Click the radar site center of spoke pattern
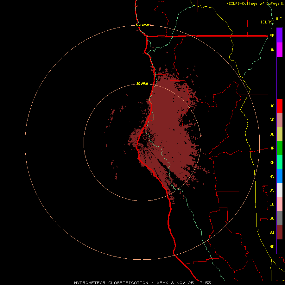This screenshot has width=285, height=285. (142, 142)
